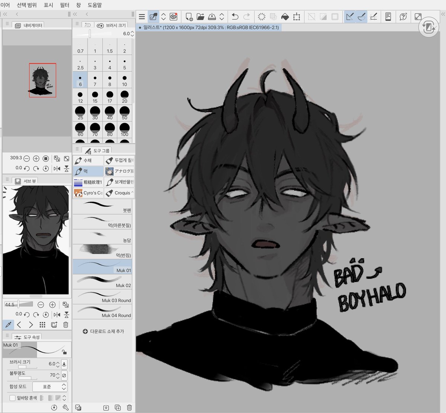Open the 필터 menu
This screenshot has height=413, width=446.
coord(65,5)
